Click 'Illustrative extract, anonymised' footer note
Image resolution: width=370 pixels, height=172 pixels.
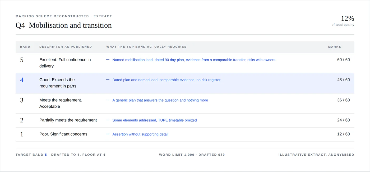point(316,155)
